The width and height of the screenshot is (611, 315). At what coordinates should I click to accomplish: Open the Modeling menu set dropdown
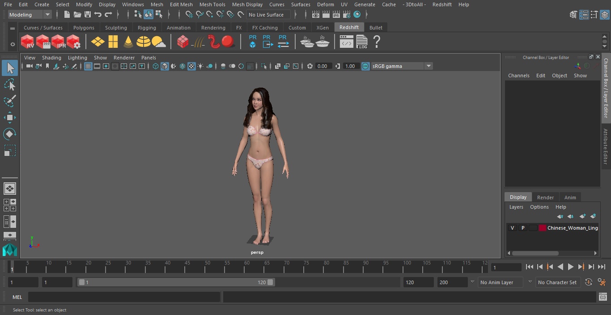pos(30,15)
